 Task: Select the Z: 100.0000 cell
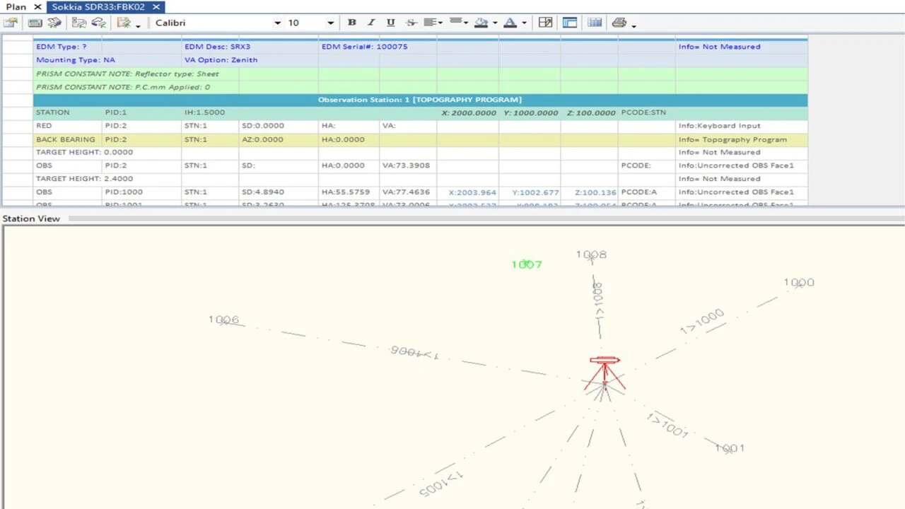coord(590,112)
